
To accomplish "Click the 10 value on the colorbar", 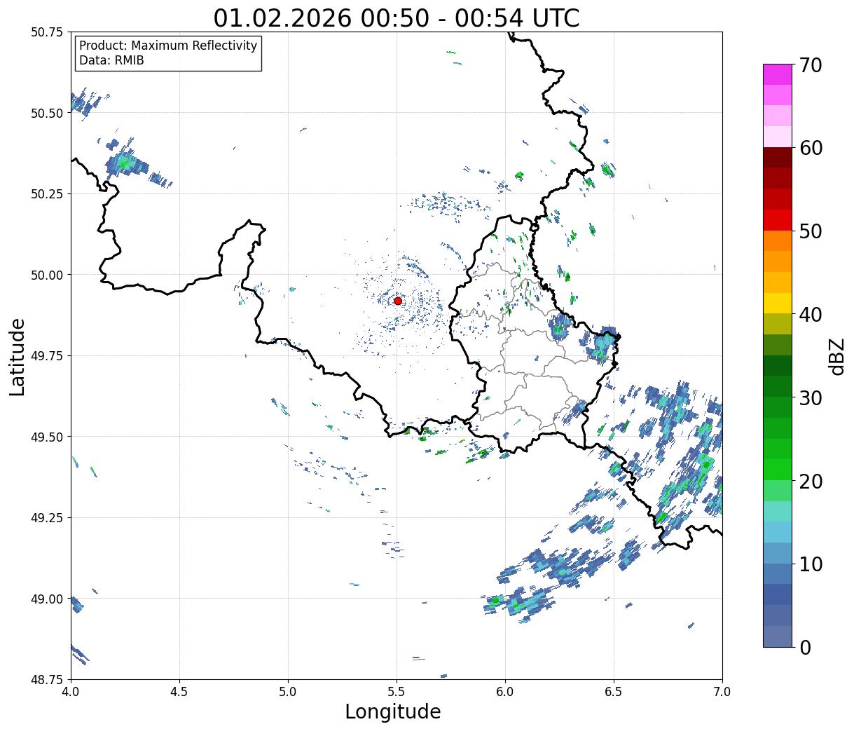I will pyautogui.click(x=811, y=564).
